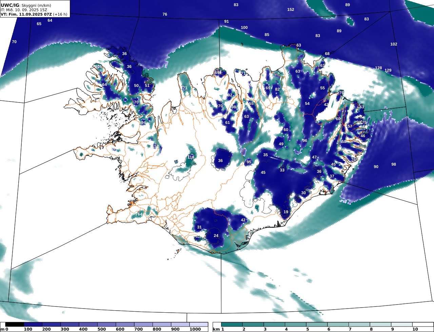This screenshot has height=332, width=434.
Task: Select the value 75 on the east coast
Action: pyautogui.click(x=364, y=123)
